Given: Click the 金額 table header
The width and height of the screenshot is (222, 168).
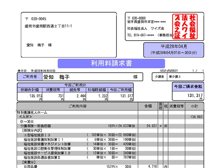Looking at the screenshot, I should pyautogui.click(x=148, y=106).
